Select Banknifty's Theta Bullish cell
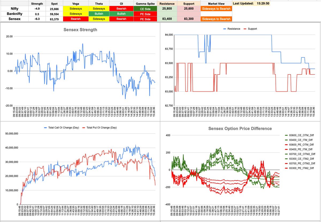This screenshot has width=321, height=222. [99, 14]
